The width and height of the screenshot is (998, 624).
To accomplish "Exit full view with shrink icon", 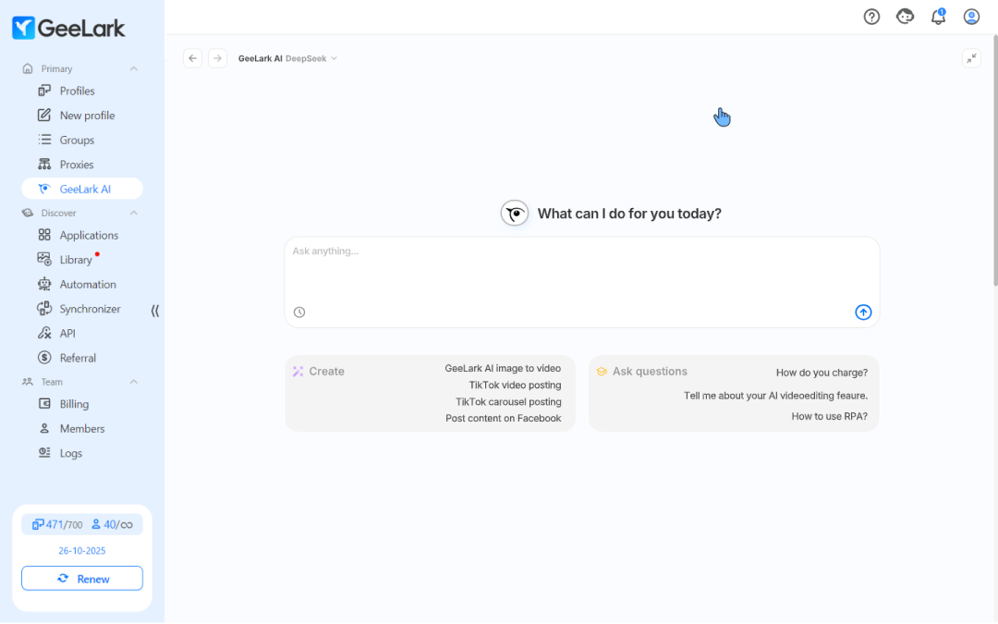I will 971,58.
